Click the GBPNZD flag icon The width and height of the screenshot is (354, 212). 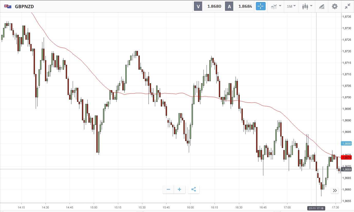pos(7,6)
